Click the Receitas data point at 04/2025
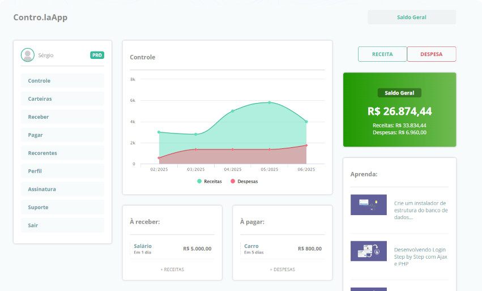482x291 pixels. pos(233,111)
